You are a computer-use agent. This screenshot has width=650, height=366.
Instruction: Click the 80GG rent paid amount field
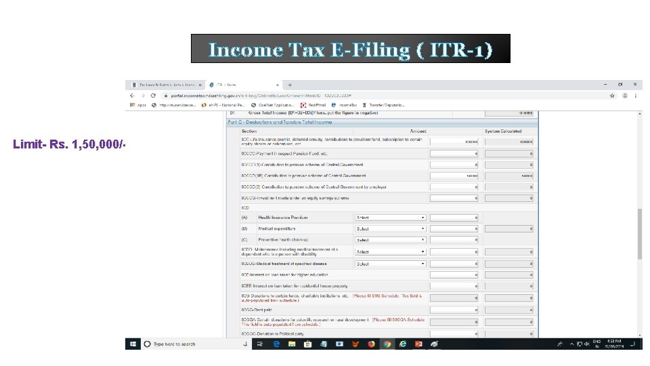(x=454, y=310)
